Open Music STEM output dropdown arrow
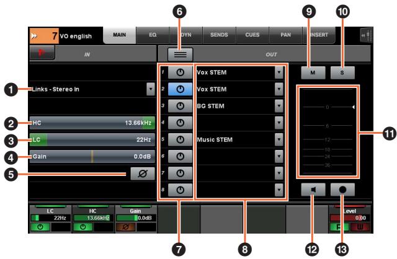 pos(279,139)
